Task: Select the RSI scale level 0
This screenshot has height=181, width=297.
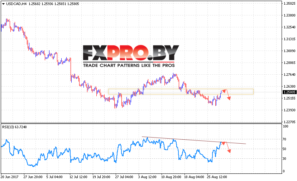Action: [283, 171]
